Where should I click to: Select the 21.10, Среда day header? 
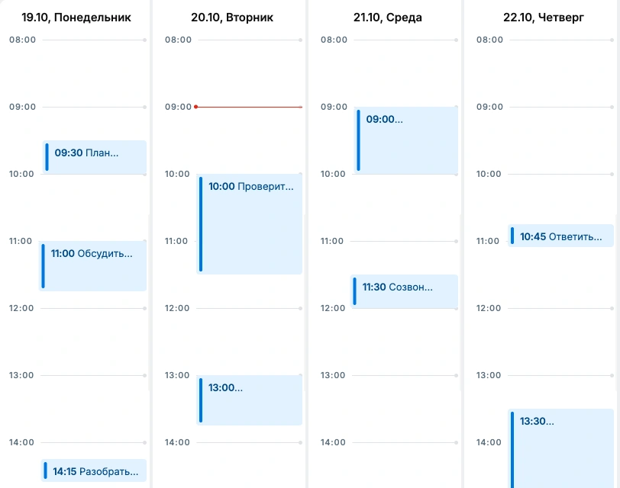[388, 18]
